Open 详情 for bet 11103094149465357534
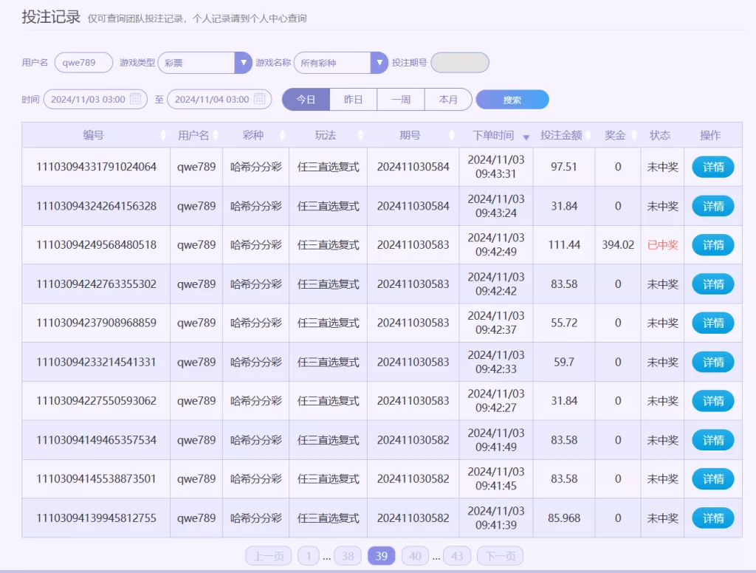 [713, 440]
